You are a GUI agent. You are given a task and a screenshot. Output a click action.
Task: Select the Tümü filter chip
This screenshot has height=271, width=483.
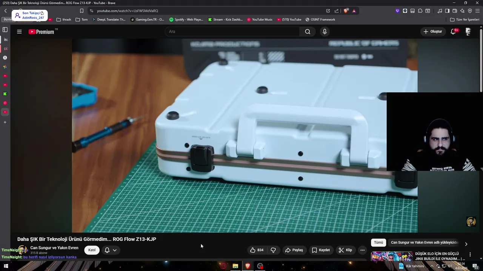378,243
